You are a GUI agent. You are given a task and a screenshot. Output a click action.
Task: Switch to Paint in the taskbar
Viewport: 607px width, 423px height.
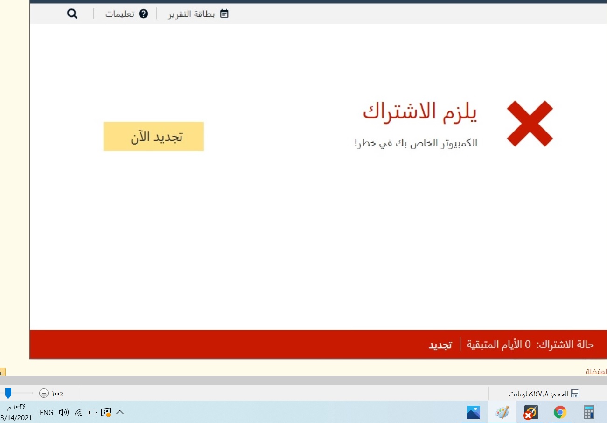pyautogui.click(x=502, y=412)
